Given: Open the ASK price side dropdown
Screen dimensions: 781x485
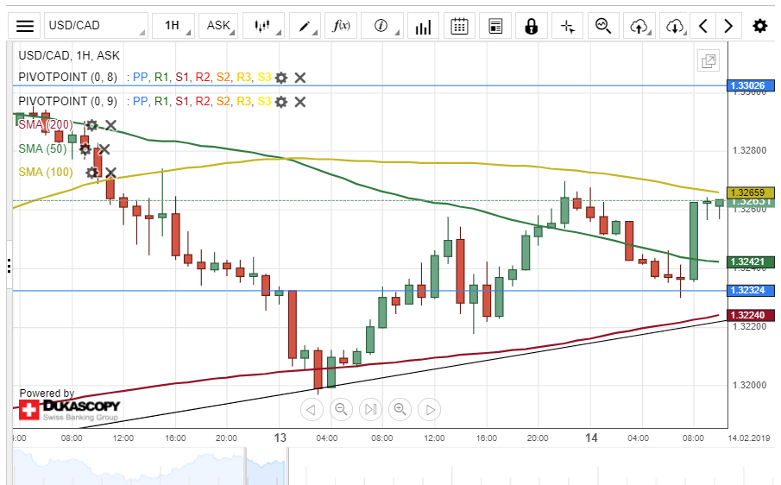Looking at the screenshot, I should click(219, 26).
